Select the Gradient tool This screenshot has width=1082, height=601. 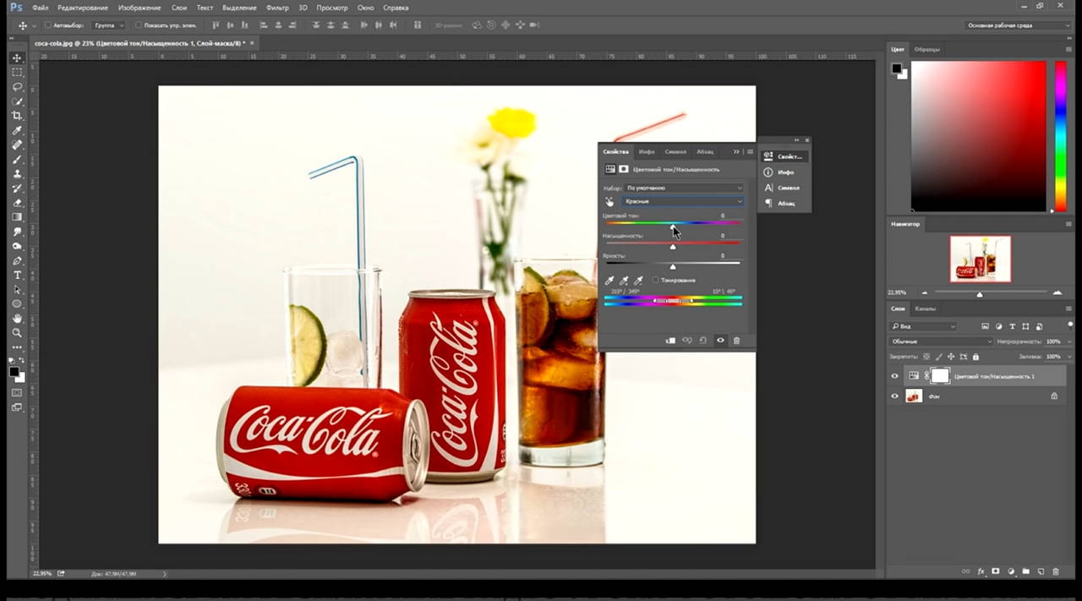17,216
